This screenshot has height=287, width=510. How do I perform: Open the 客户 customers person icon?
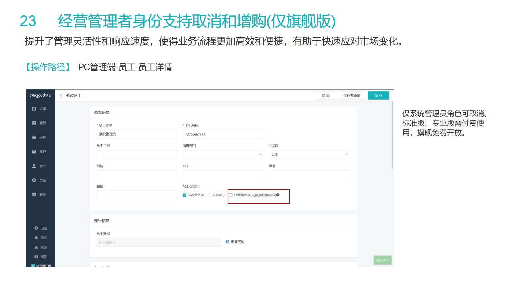click(x=34, y=166)
